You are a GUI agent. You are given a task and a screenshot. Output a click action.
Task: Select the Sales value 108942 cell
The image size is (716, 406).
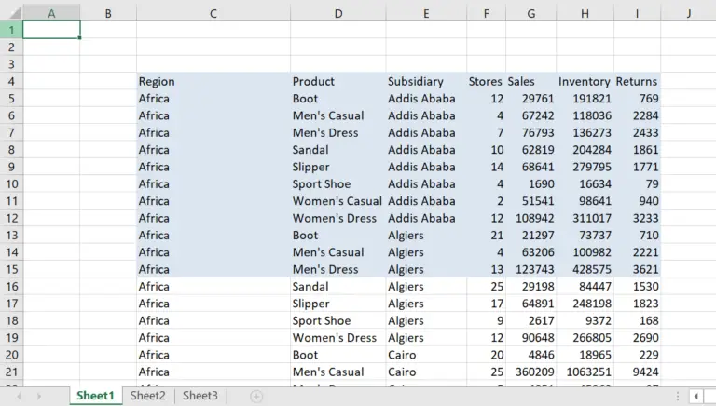coord(530,218)
